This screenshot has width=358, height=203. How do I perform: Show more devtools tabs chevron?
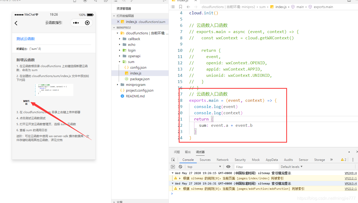click(x=331, y=160)
